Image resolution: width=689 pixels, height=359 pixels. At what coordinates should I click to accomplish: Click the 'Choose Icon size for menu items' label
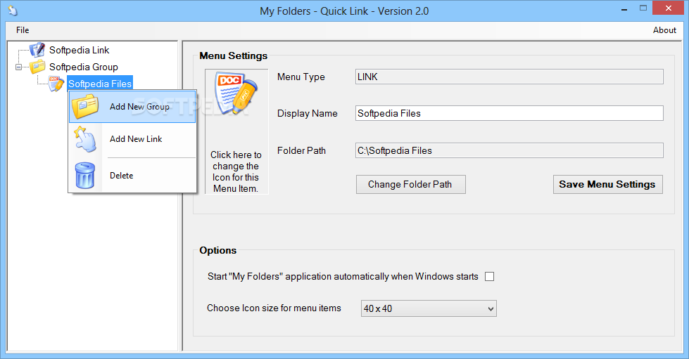[274, 308]
